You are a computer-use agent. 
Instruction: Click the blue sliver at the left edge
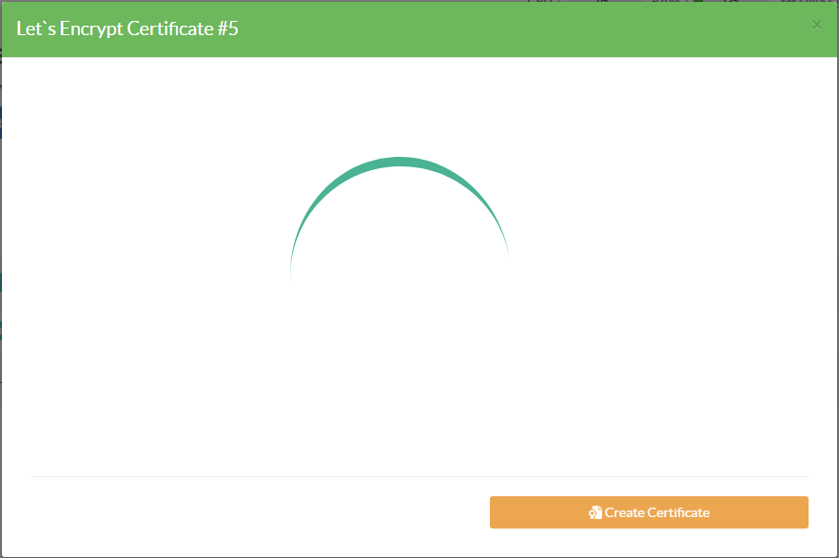(x=1, y=122)
